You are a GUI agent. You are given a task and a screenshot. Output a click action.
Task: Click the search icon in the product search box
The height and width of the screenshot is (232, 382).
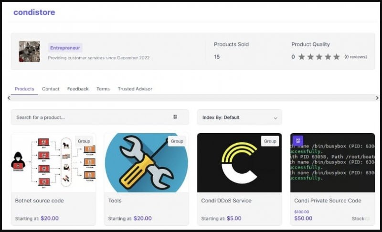click(x=175, y=117)
